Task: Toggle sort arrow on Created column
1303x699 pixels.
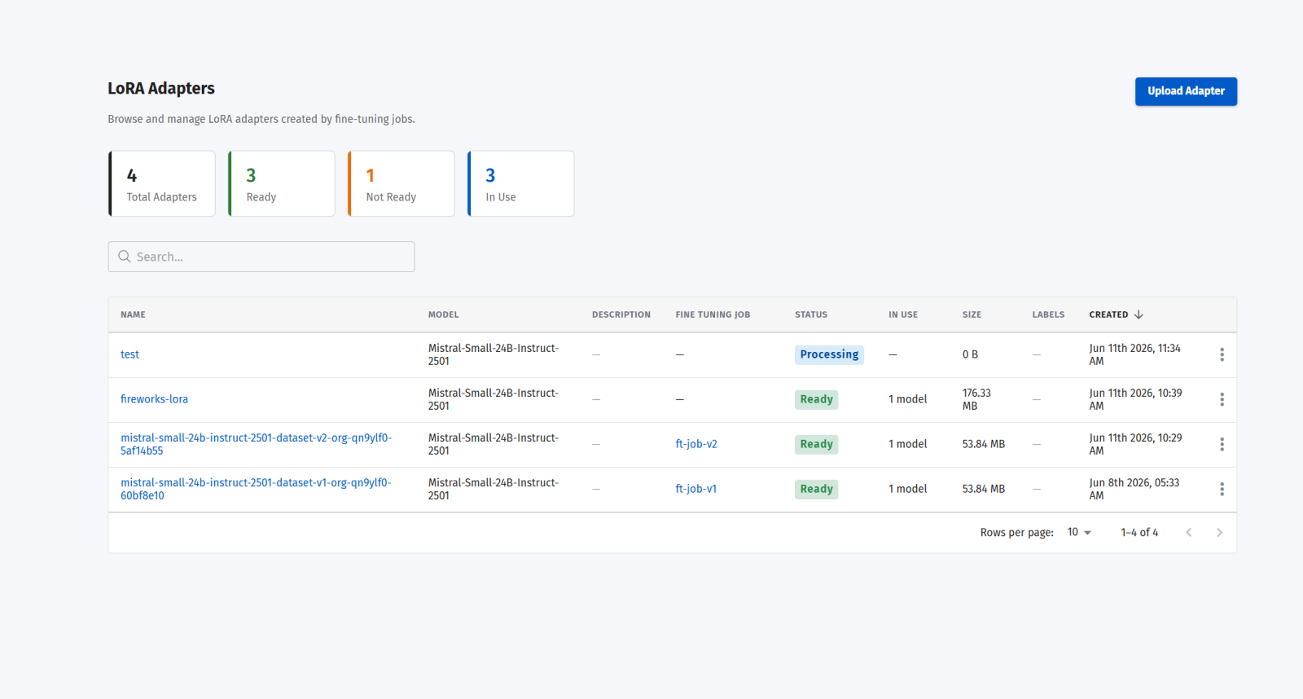Action: (x=1138, y=314)
